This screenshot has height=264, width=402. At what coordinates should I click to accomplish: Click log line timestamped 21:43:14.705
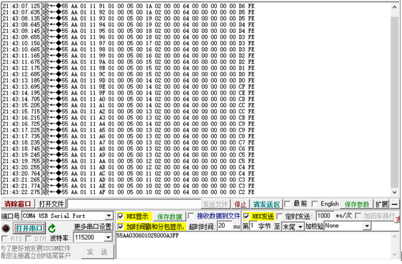(x=128, y=99)
